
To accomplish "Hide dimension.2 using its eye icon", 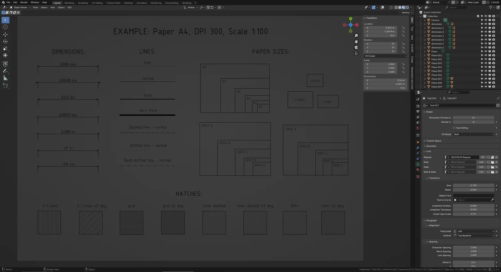I will coord(486,32).
